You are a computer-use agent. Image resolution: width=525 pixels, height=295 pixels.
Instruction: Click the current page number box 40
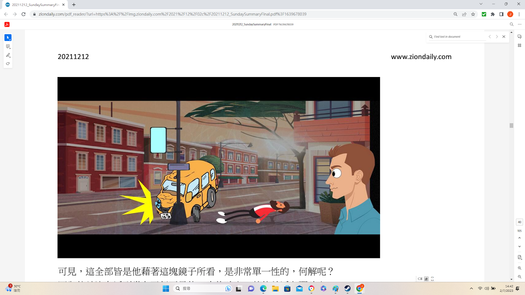(519, 222)
